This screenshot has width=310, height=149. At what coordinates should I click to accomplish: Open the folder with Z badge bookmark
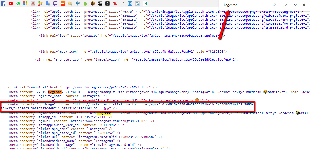tap(70, 3)
